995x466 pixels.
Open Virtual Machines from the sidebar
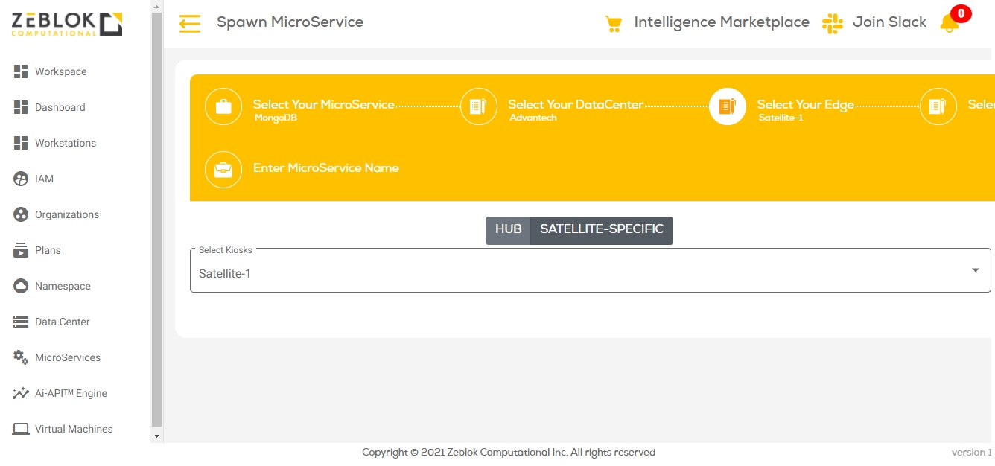coord(74,429)
